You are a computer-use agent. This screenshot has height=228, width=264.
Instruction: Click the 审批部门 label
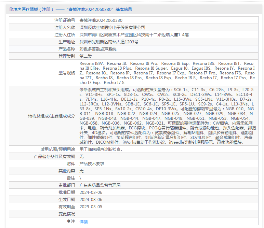67,185
